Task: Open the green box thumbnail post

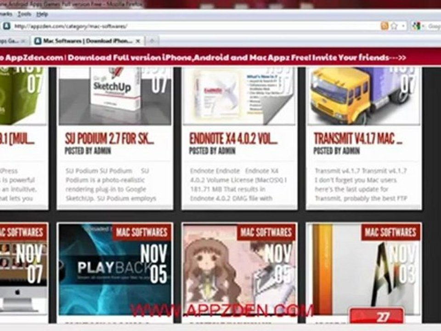Action: click(23, 96)
